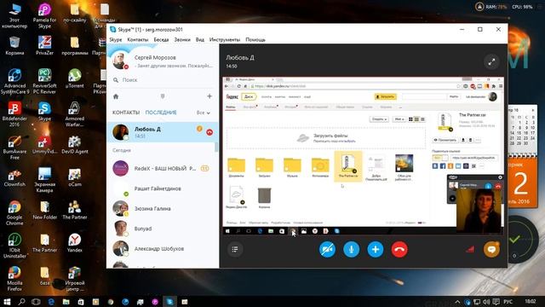Select the Yandex browser desktop icon
The width and height of the screenshot is (545, 307).
pos(74,242)
